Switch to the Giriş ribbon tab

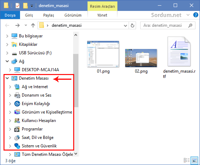pos(29,15)
